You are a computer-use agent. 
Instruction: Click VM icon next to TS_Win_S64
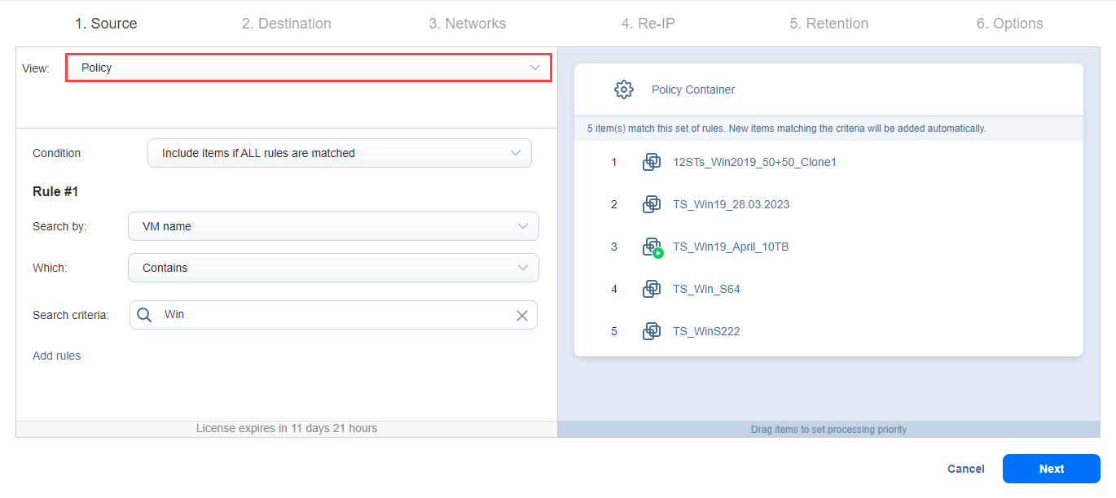point(651,289)
